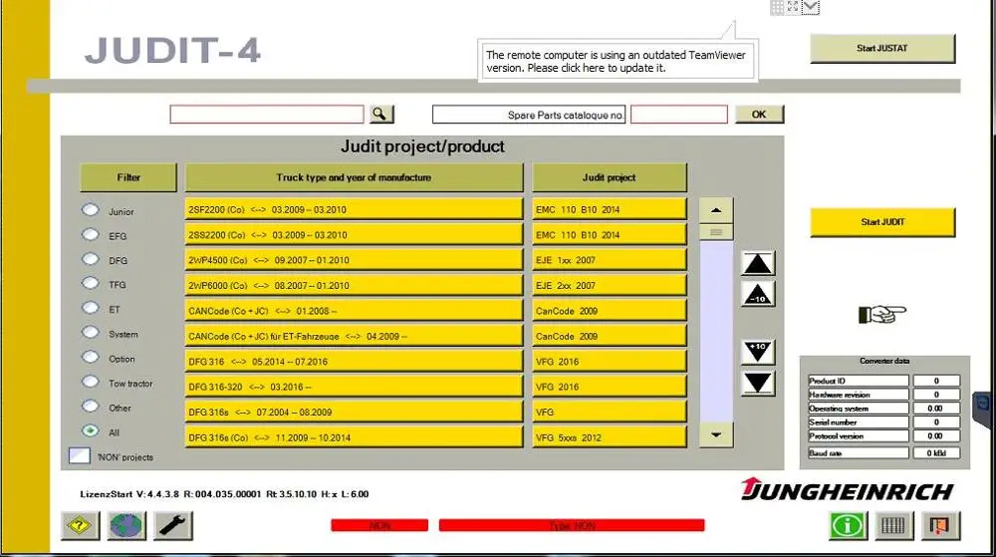Select DFG 316 05.2014 row
The image size is (996, 557).
point(354,362)
